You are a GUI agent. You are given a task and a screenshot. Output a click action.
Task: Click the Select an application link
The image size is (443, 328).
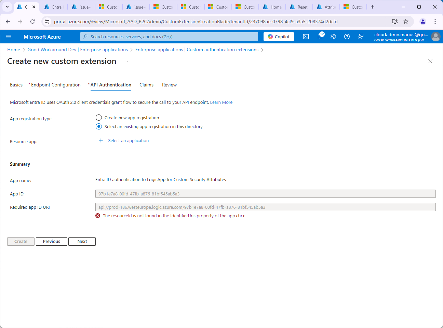click(128, 140)
